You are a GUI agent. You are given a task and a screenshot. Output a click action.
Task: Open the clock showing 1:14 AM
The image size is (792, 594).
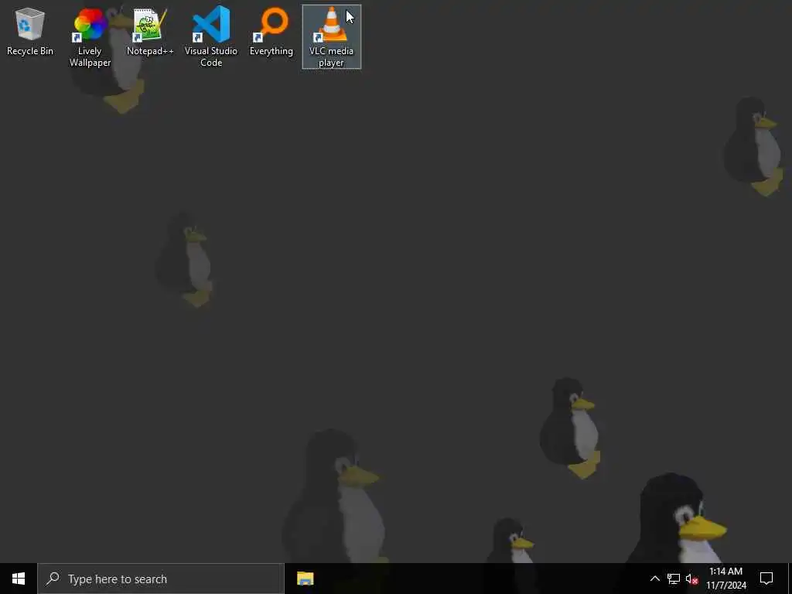725,579
